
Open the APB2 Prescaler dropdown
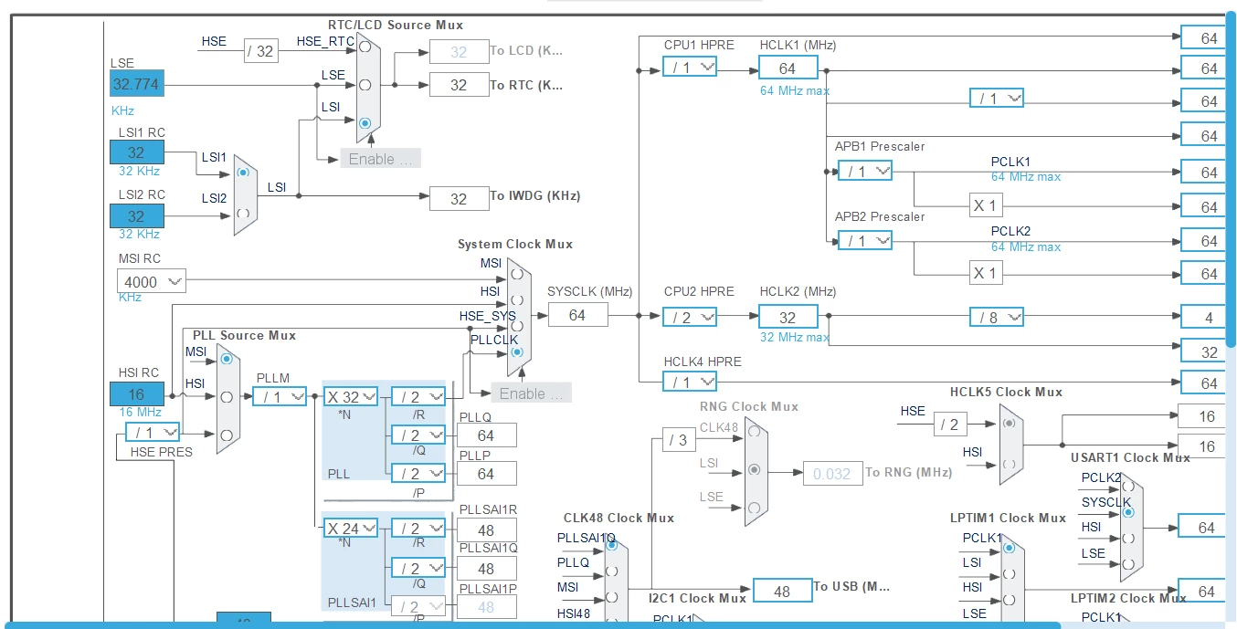[865, 241]
